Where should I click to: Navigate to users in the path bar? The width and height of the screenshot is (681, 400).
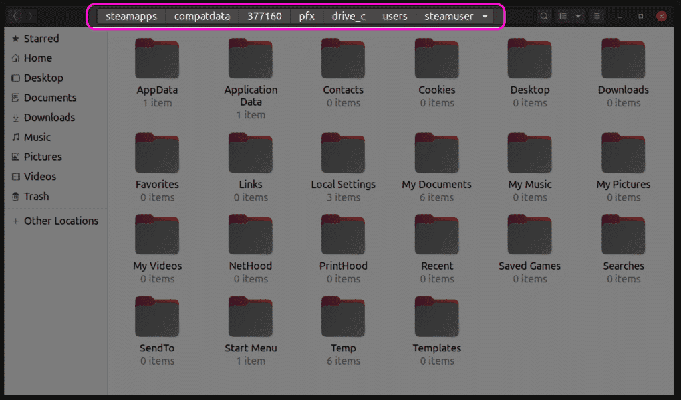(395, 17)
